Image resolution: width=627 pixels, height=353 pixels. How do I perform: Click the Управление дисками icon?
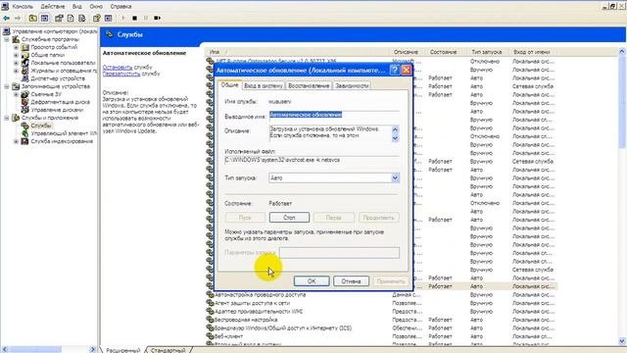click(x=25, y=110)
